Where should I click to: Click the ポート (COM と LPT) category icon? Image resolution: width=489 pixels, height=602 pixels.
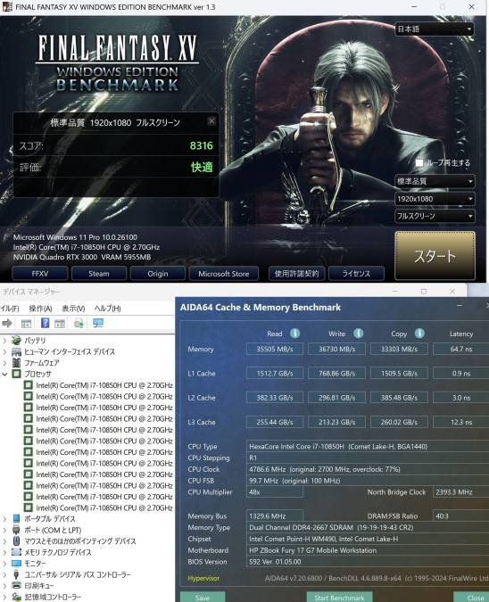[x=16, y=530]
